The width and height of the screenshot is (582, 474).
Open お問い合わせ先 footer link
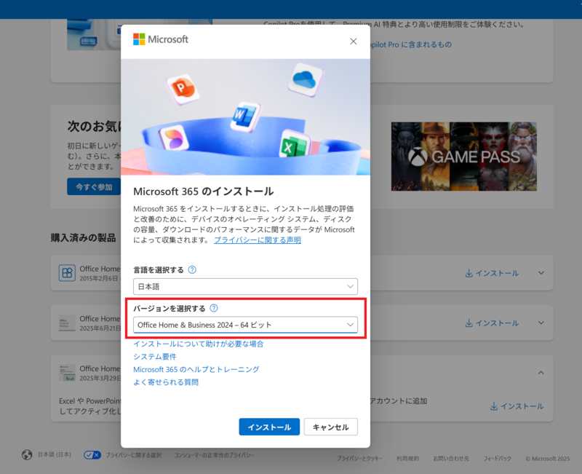(x=451, y=459)
